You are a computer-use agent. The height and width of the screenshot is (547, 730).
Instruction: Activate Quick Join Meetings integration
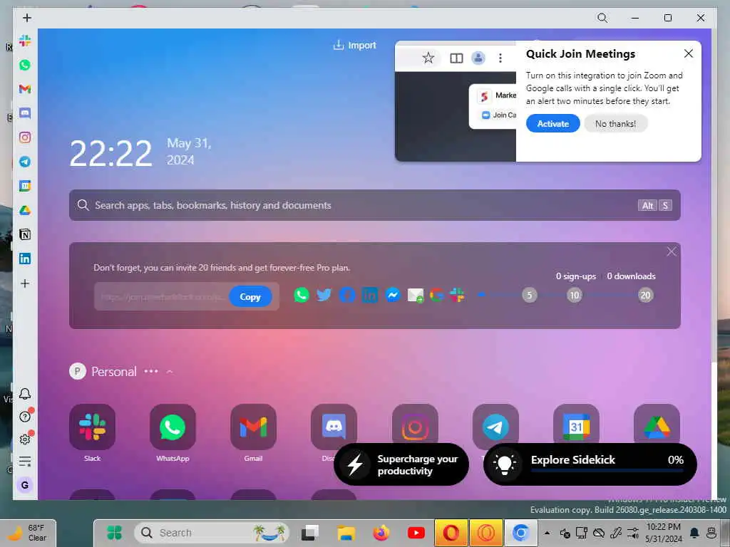552,124
